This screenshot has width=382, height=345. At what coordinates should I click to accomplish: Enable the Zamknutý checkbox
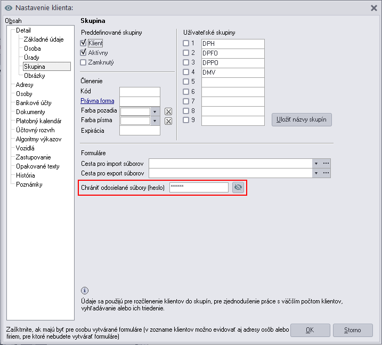click(x=83, y=62)
